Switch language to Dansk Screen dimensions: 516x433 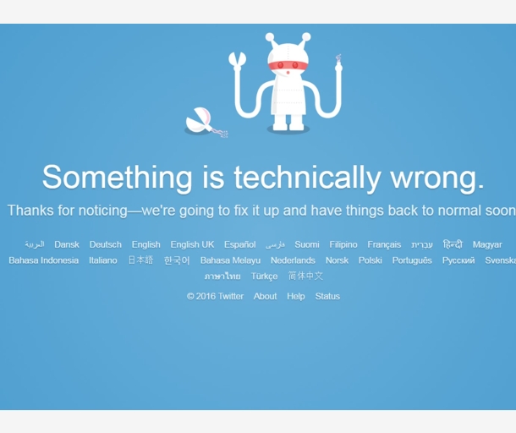67,244
